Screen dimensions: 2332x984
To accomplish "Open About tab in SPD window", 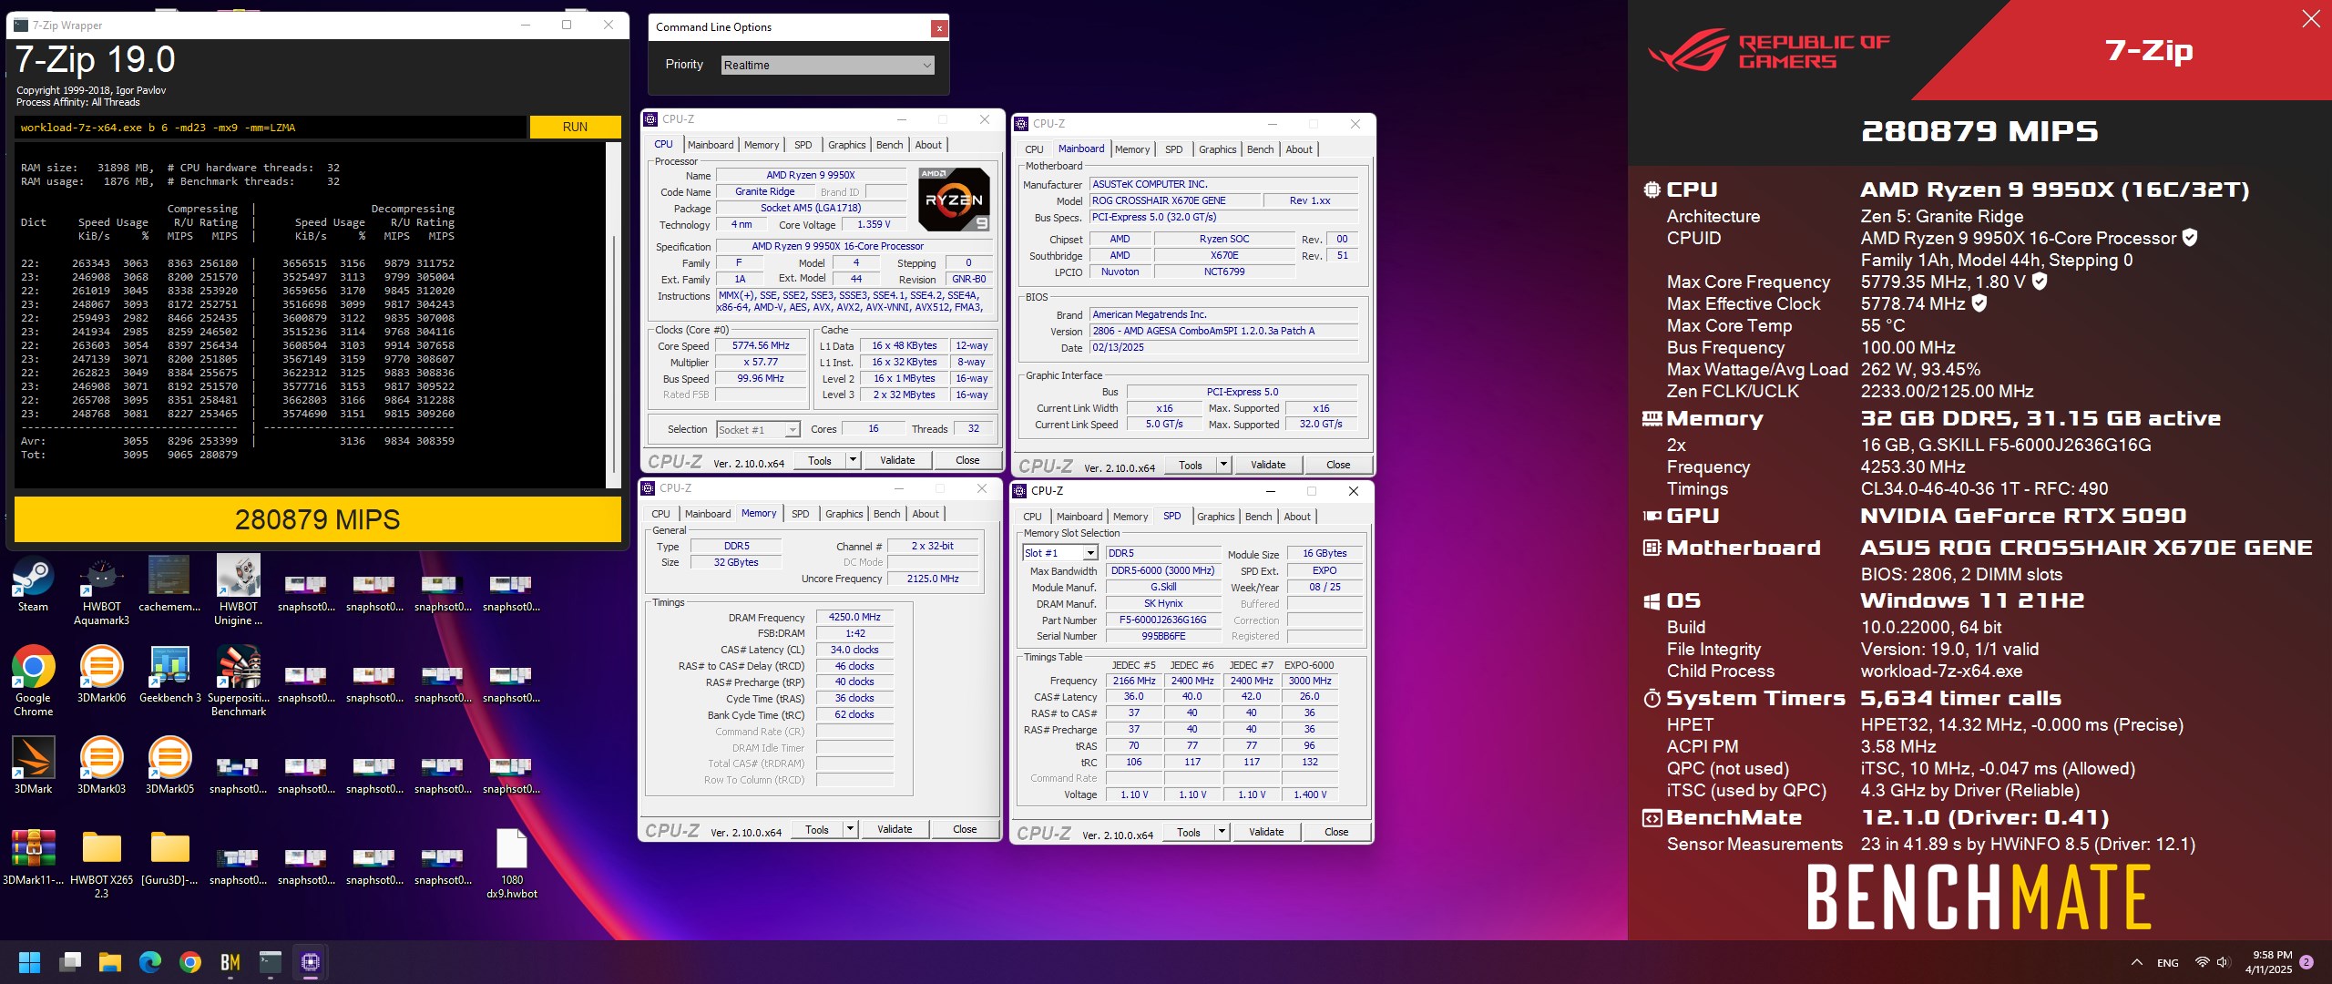I will [x=1297, y=517].
